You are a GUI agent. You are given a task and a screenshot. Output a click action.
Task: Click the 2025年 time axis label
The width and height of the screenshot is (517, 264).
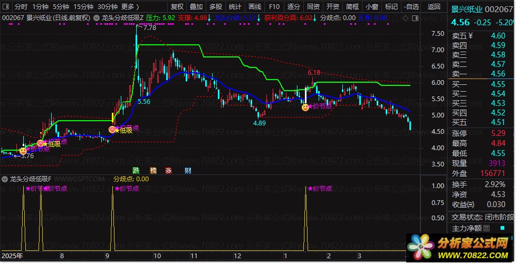tap(12, 256)
